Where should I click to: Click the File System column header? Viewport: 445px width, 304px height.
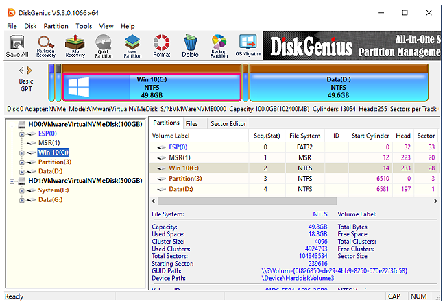(x=305, y=136)
